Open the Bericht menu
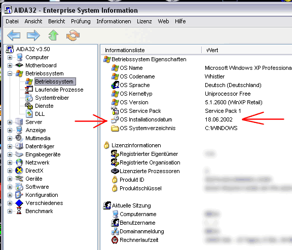The width and height of the screenshot is (292, 250). click(x=57, y=21)
